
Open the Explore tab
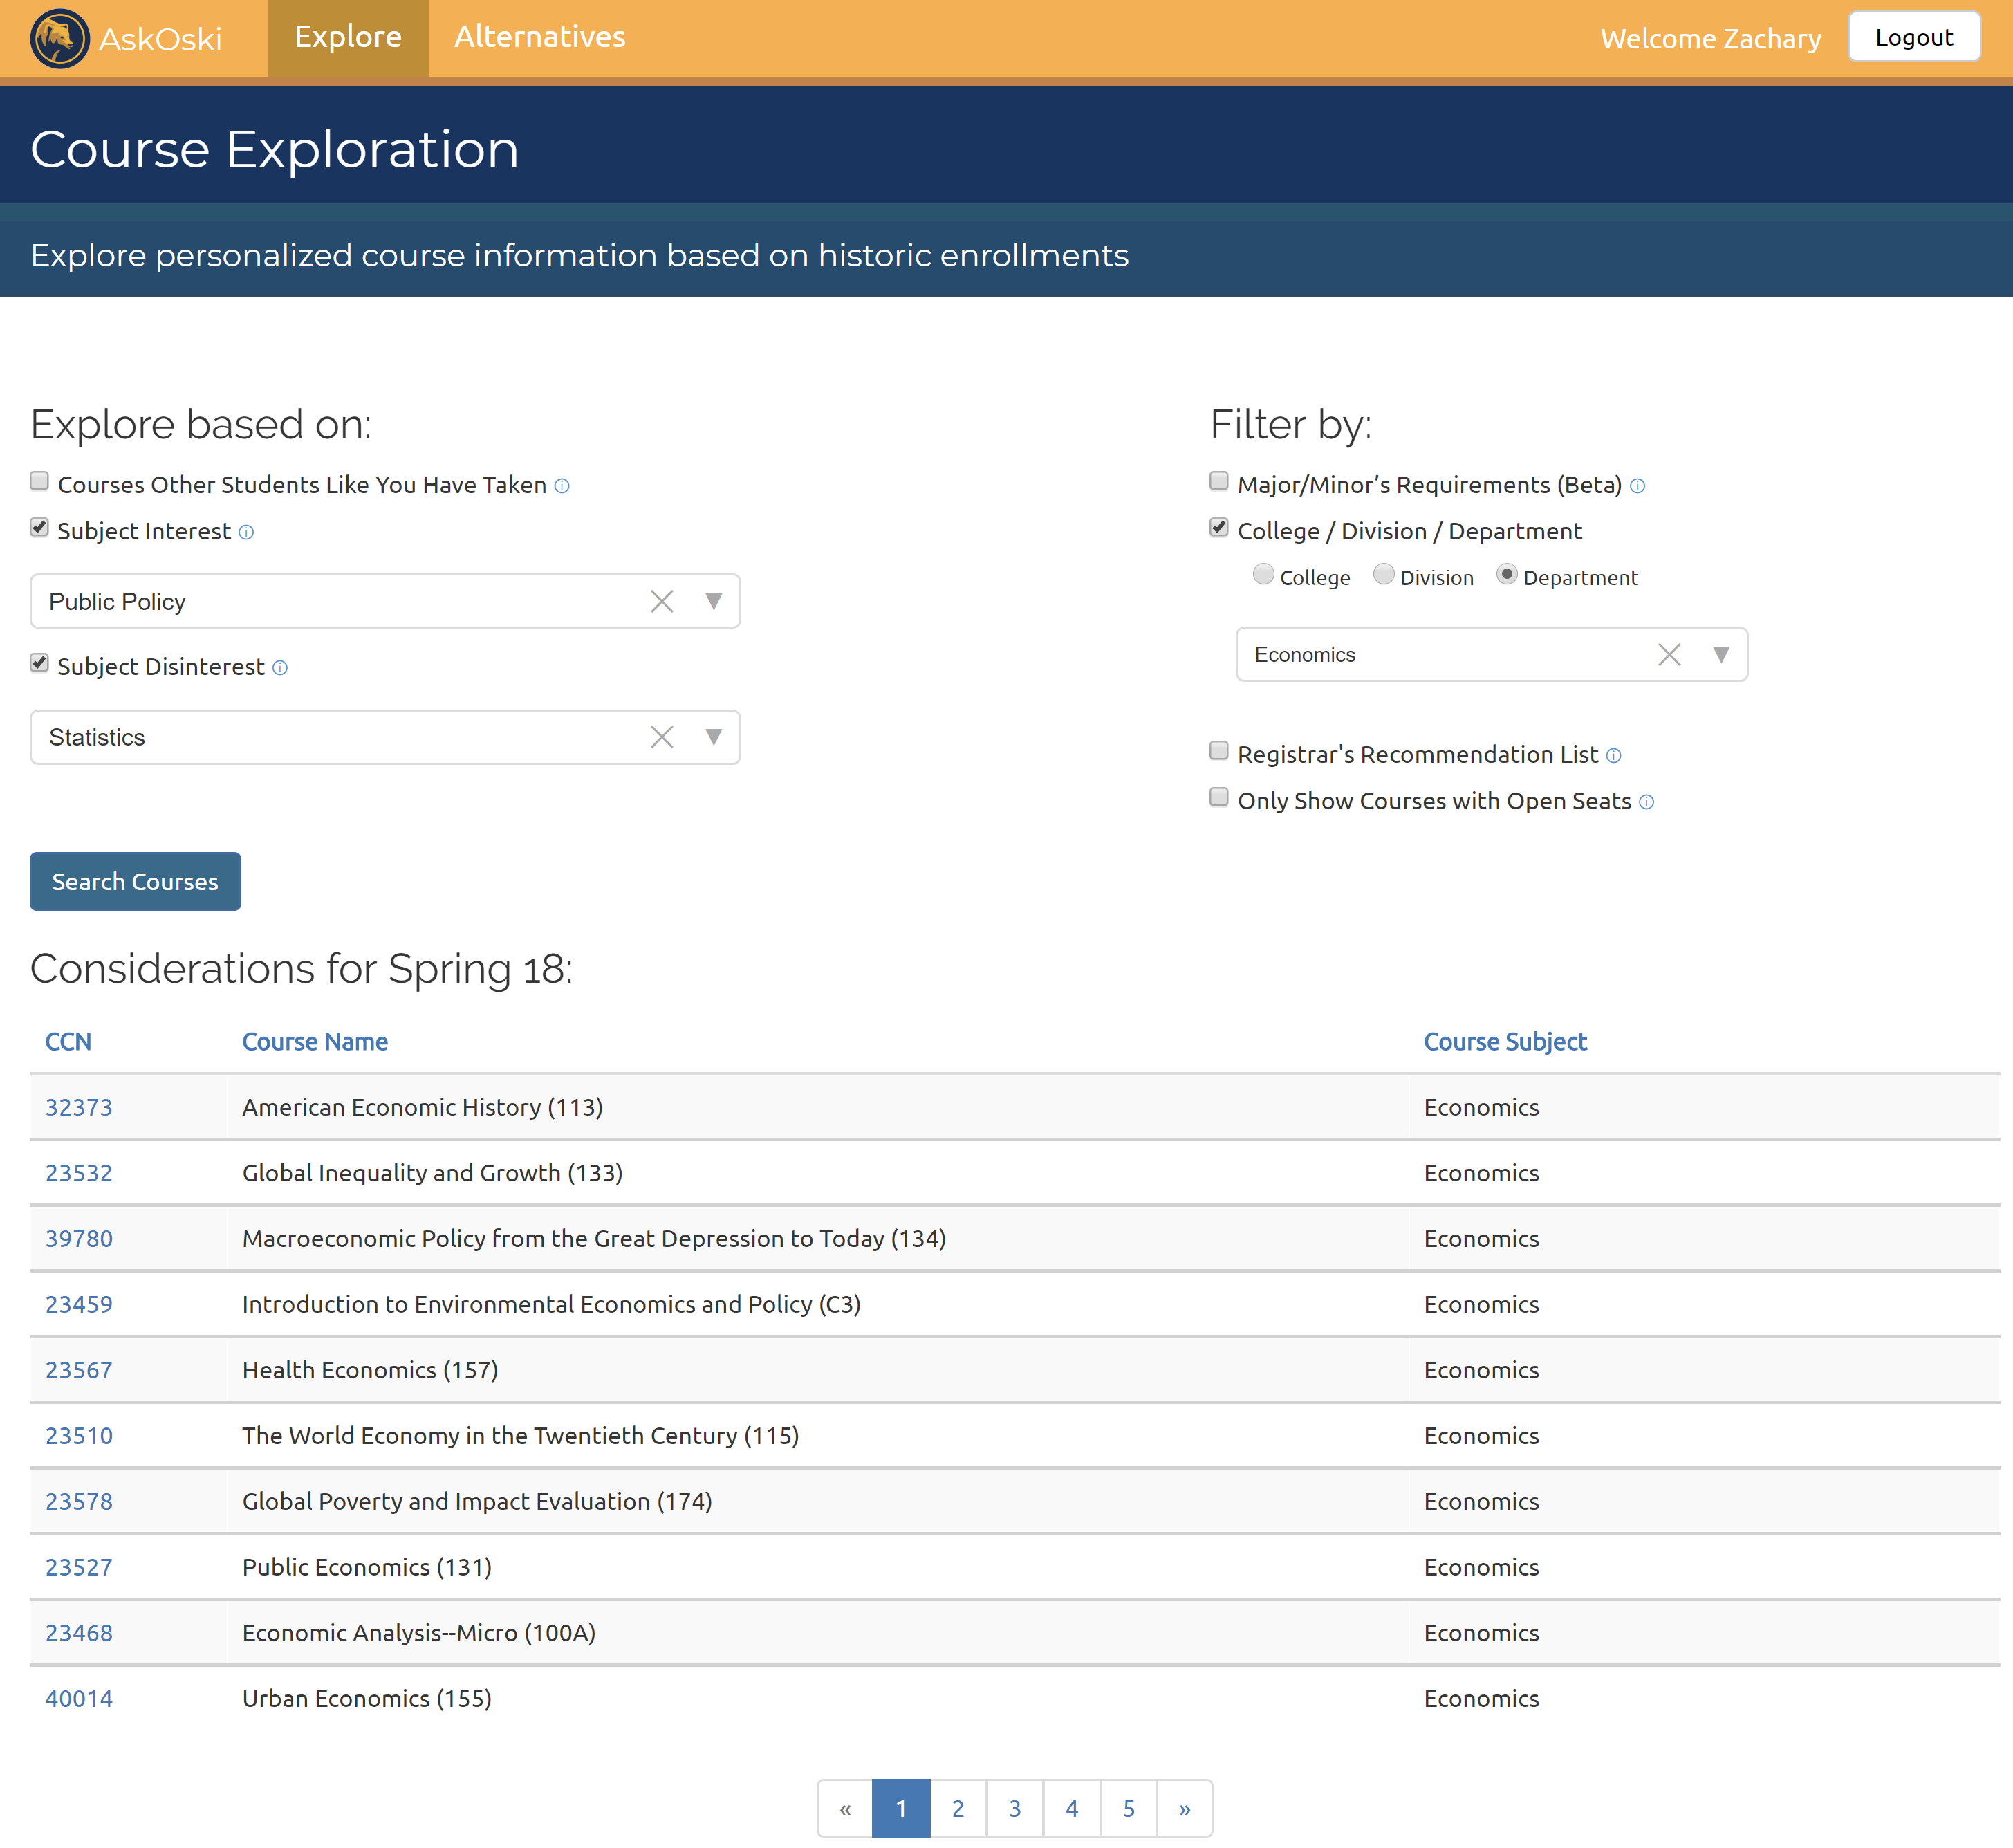(x=347, y=37)
